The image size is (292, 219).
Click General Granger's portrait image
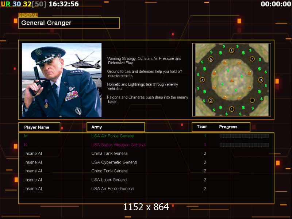(x=62, y=80)
